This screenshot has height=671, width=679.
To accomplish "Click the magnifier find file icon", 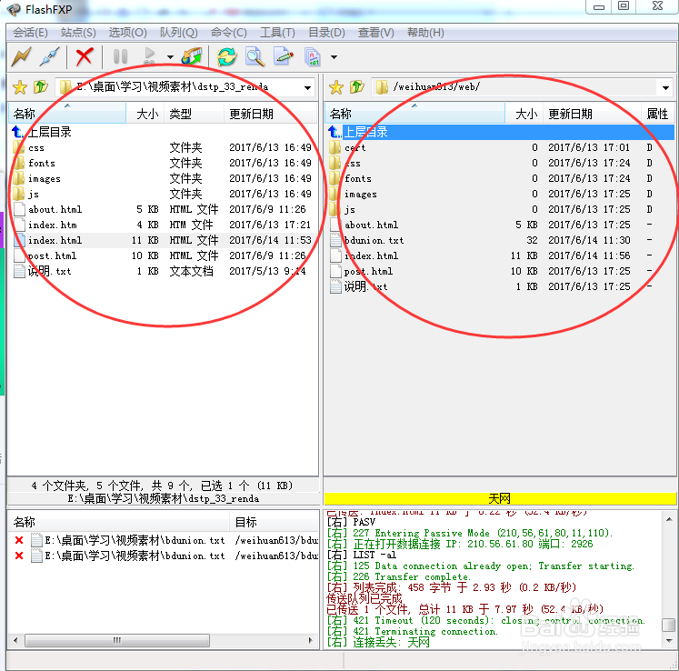I will click(255, 56).
